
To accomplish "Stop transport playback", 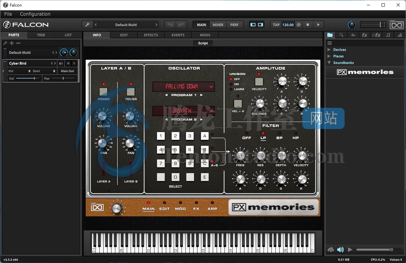I will 308,25.
